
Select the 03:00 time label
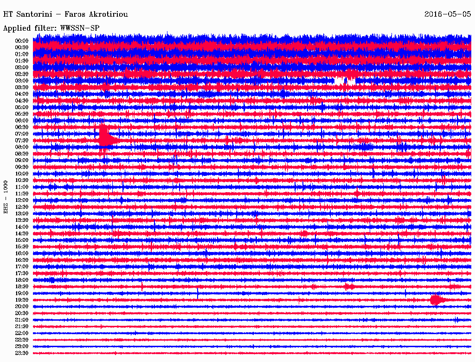pos(22,81)
